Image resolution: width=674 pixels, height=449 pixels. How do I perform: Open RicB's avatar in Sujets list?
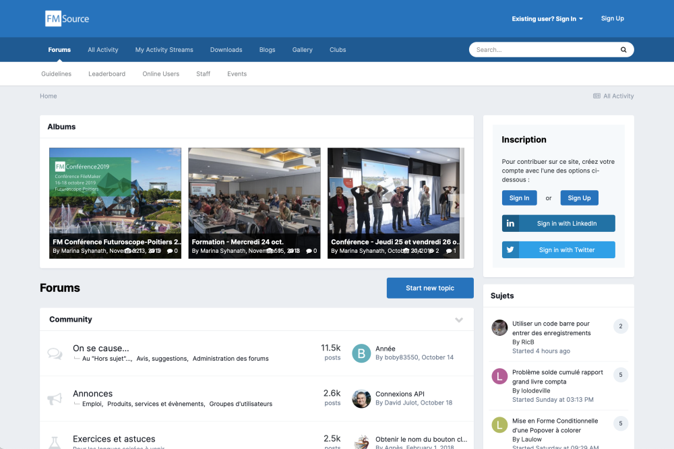(499, 328)
